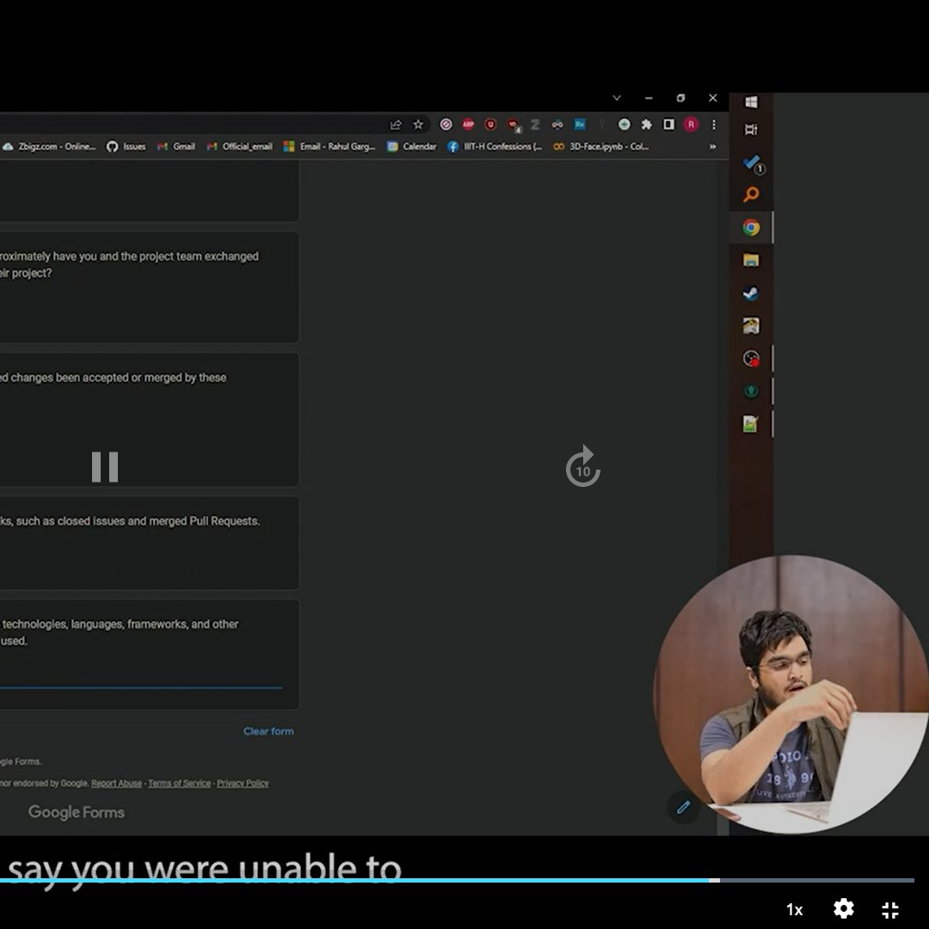Open the pink circular target extension
929x929 pixels.
[446, 125]
